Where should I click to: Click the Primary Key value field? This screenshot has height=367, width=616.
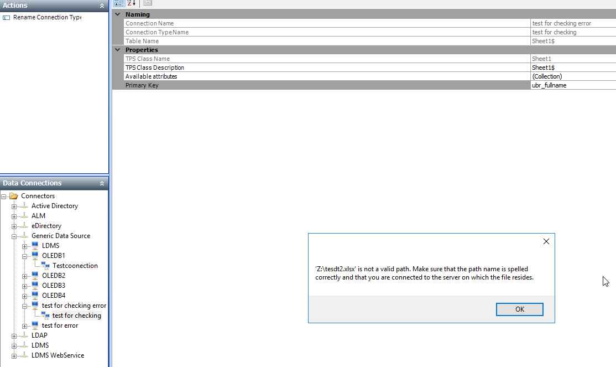click(572, 85)
